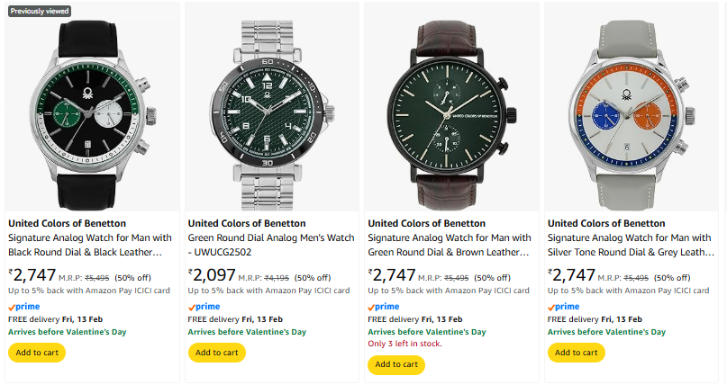
Task: Click the Prime logo under the first watch
Action: tap(23, 307)
